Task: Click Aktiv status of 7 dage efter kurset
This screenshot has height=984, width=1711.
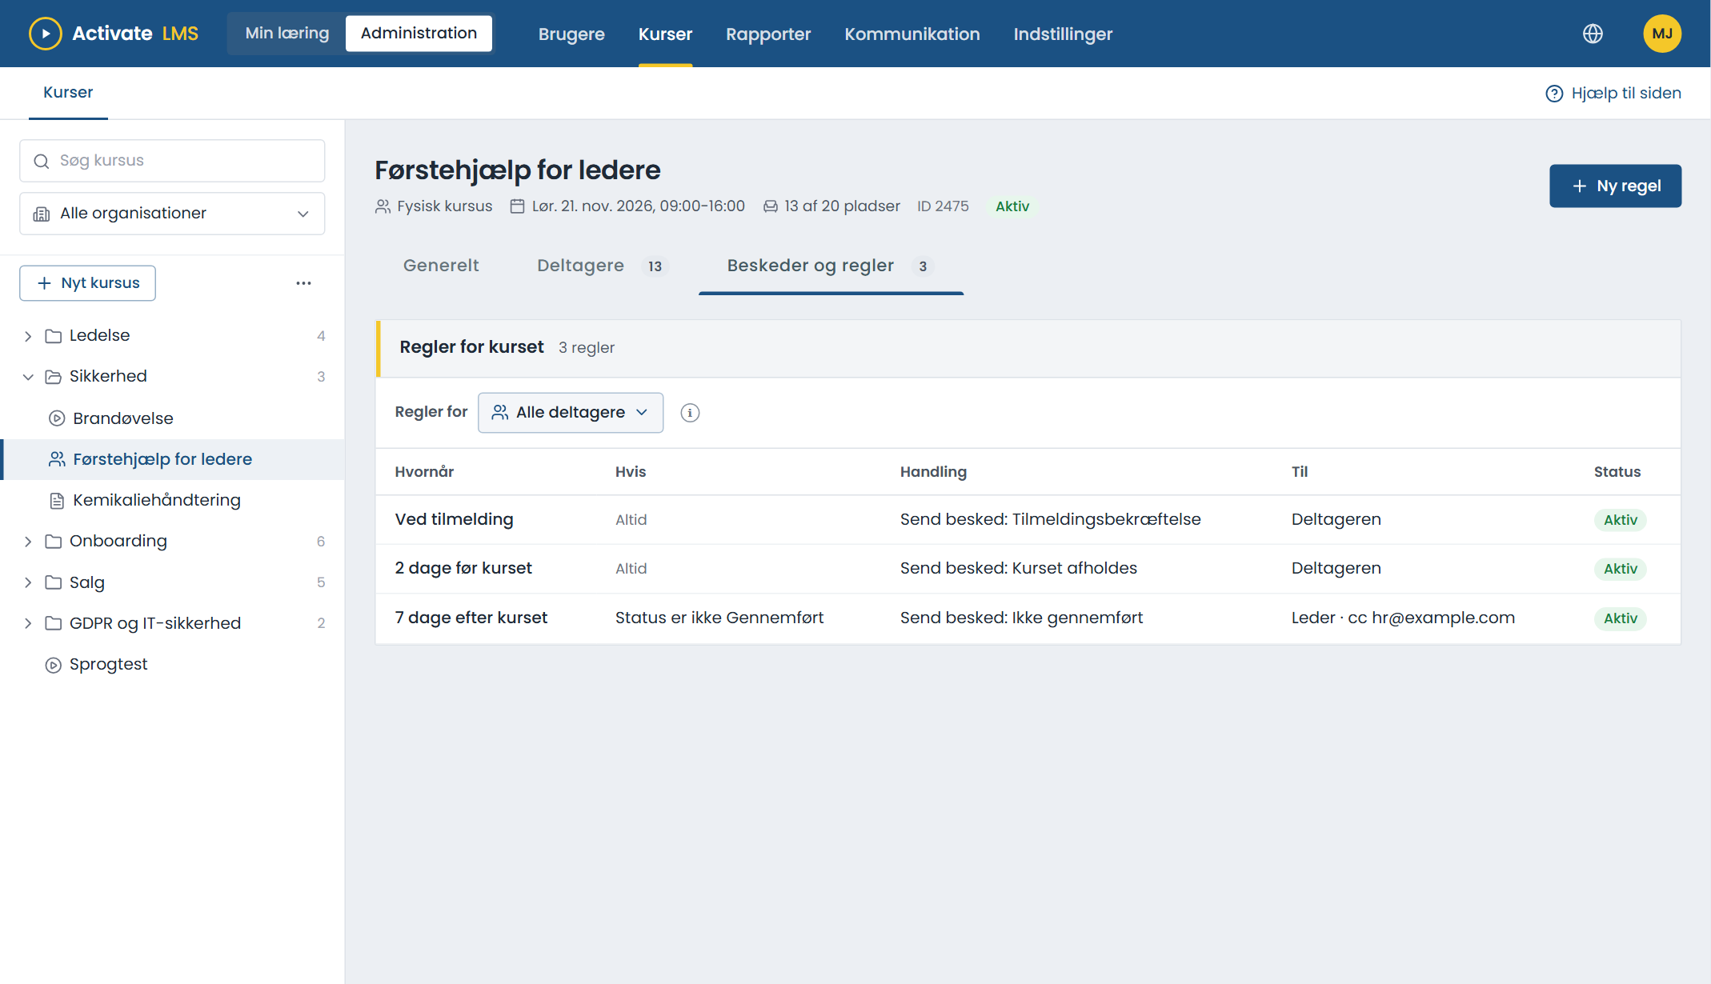Action: coord(1620,618)
